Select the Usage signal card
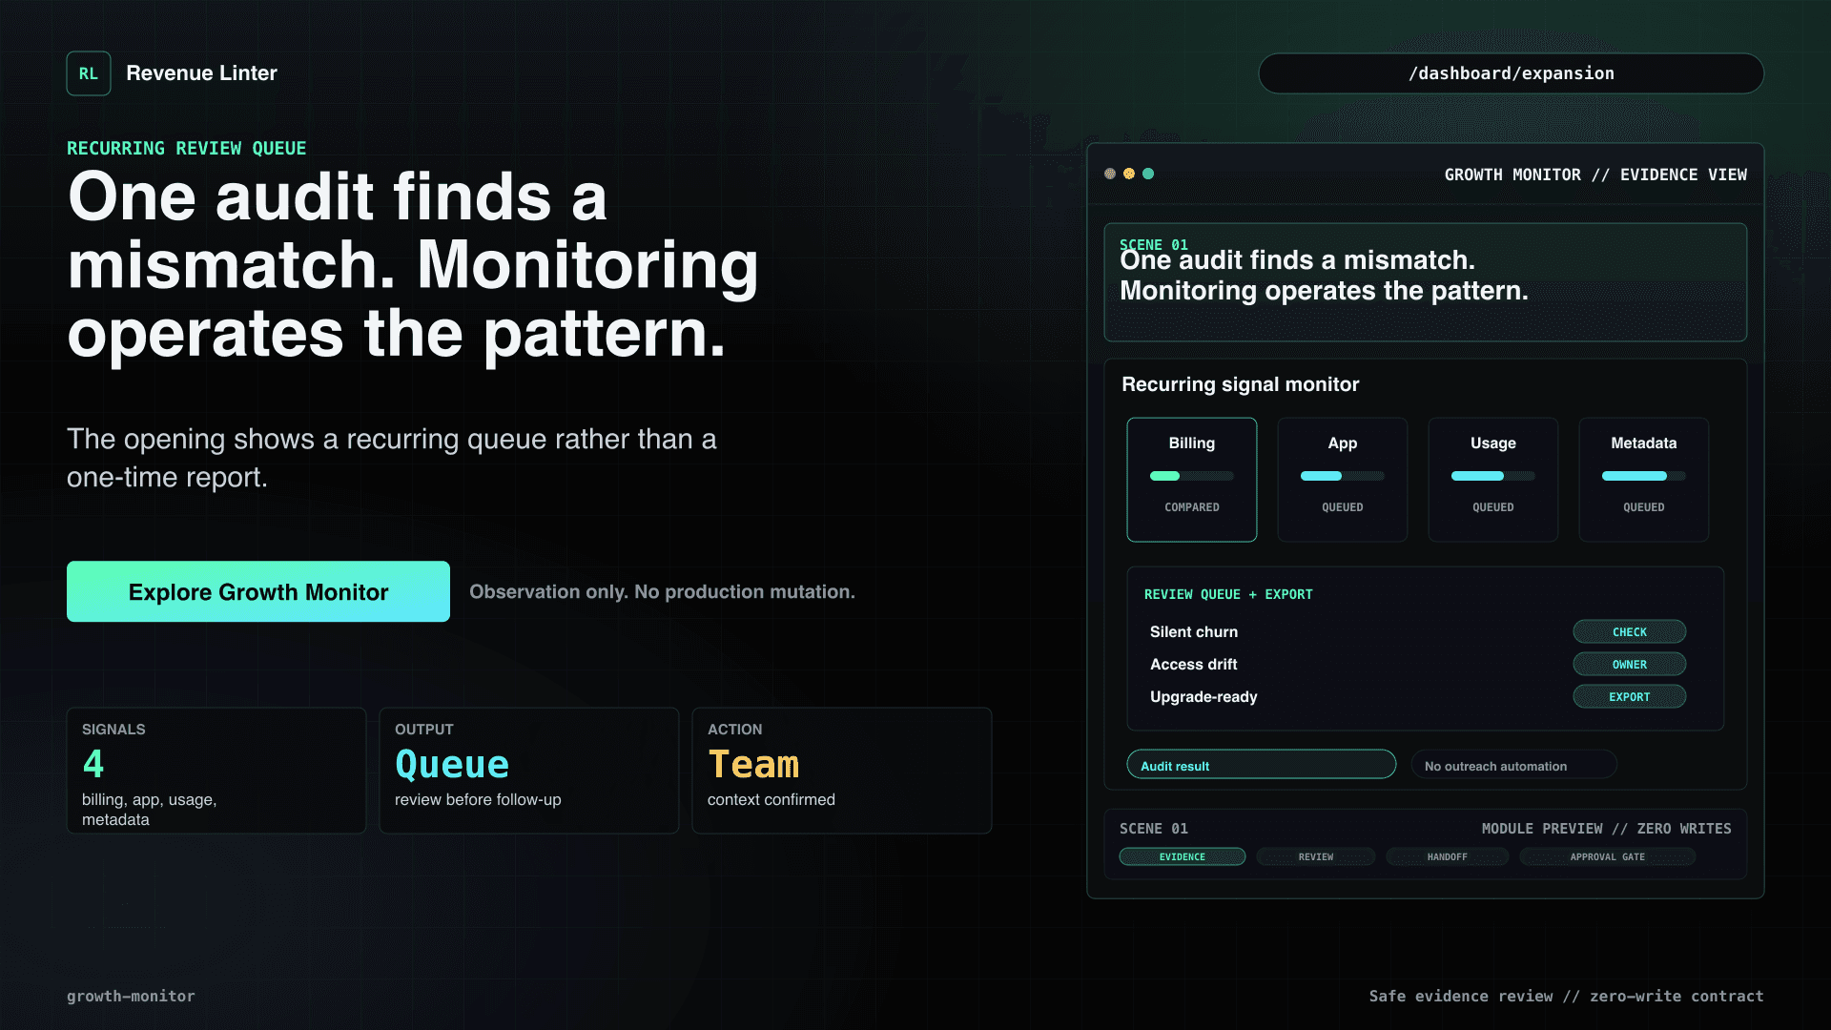Screen dimensions: 1831x1030 click(x=1493, y=480)
